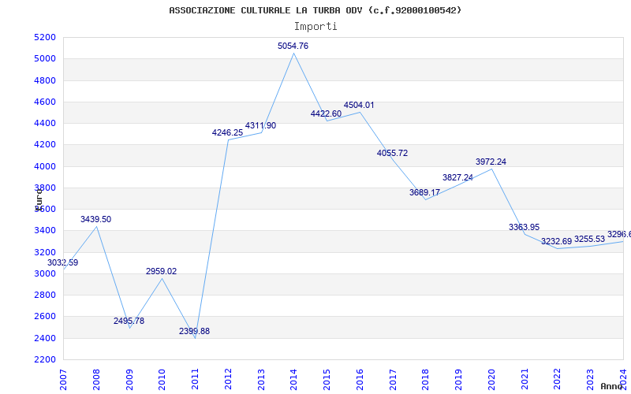This screenshot has width=631, height=394.
Task: Click the 2495.78 data label
Action: coord(129,321)
